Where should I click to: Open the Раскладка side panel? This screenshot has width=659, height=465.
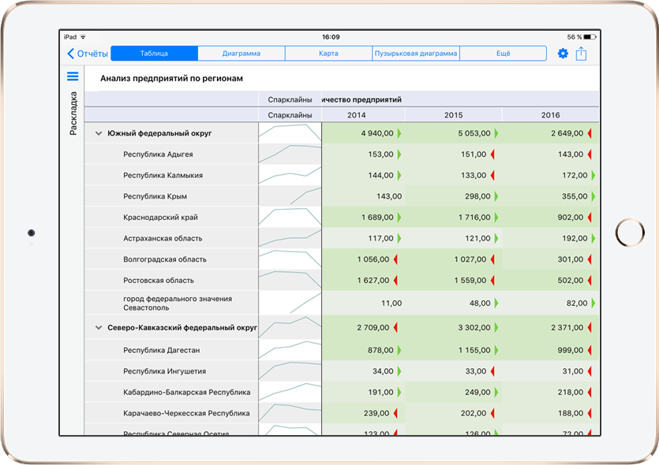pos(73,113)
